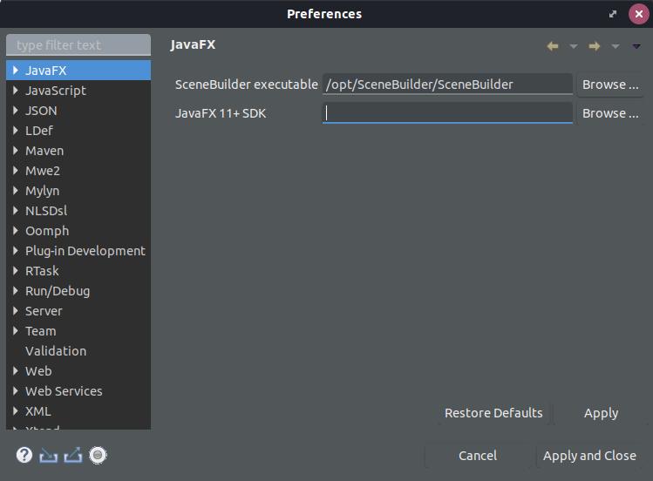Click Apply and Close
653x481 pixels.
[x=589, y=456]
